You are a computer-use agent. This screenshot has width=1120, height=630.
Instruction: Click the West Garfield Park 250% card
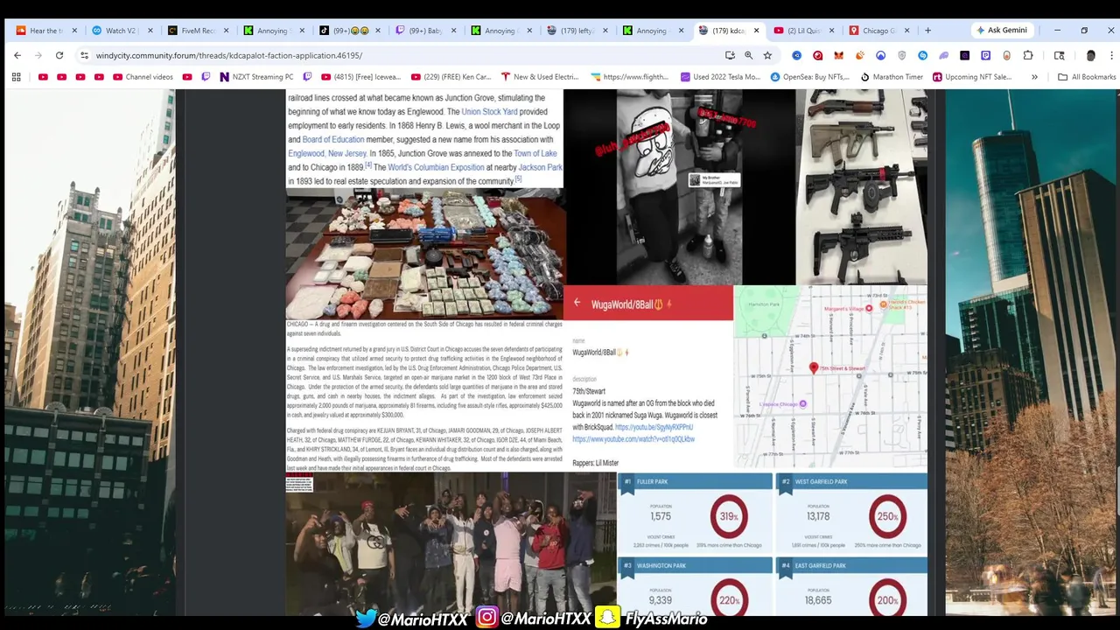851,514
